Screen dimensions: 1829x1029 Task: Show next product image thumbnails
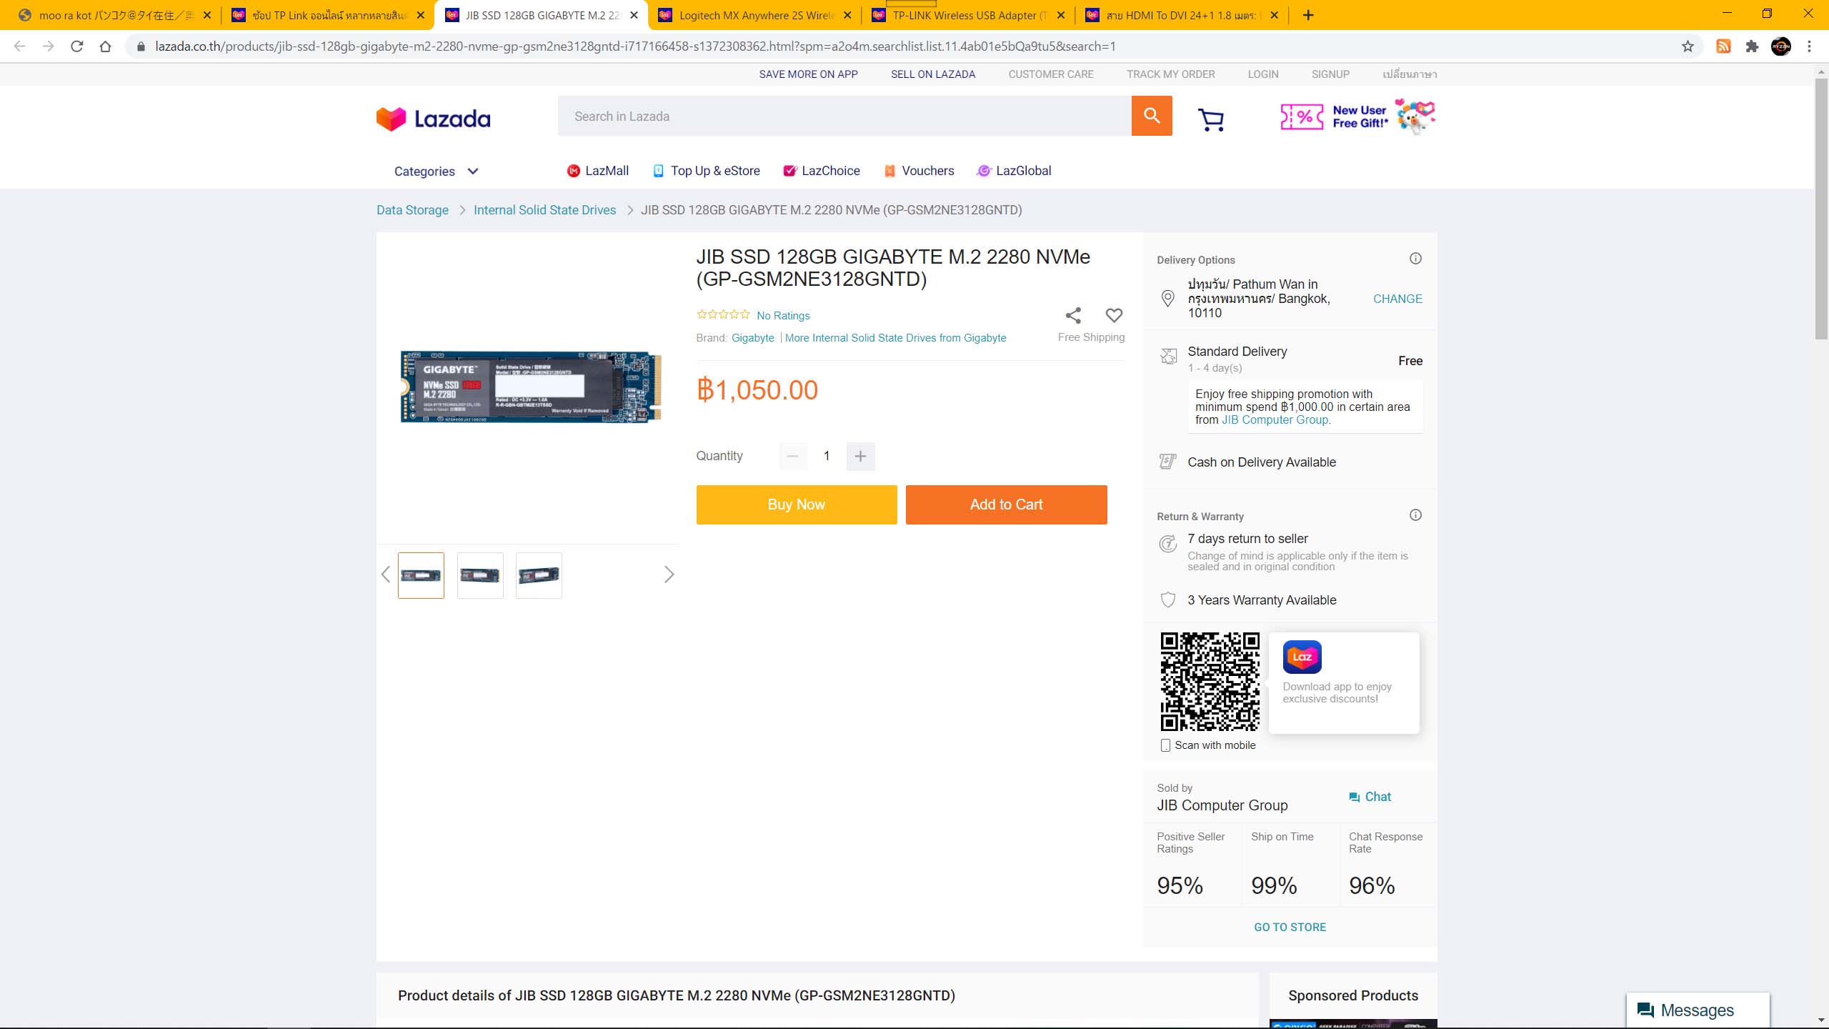pos(669,575)
